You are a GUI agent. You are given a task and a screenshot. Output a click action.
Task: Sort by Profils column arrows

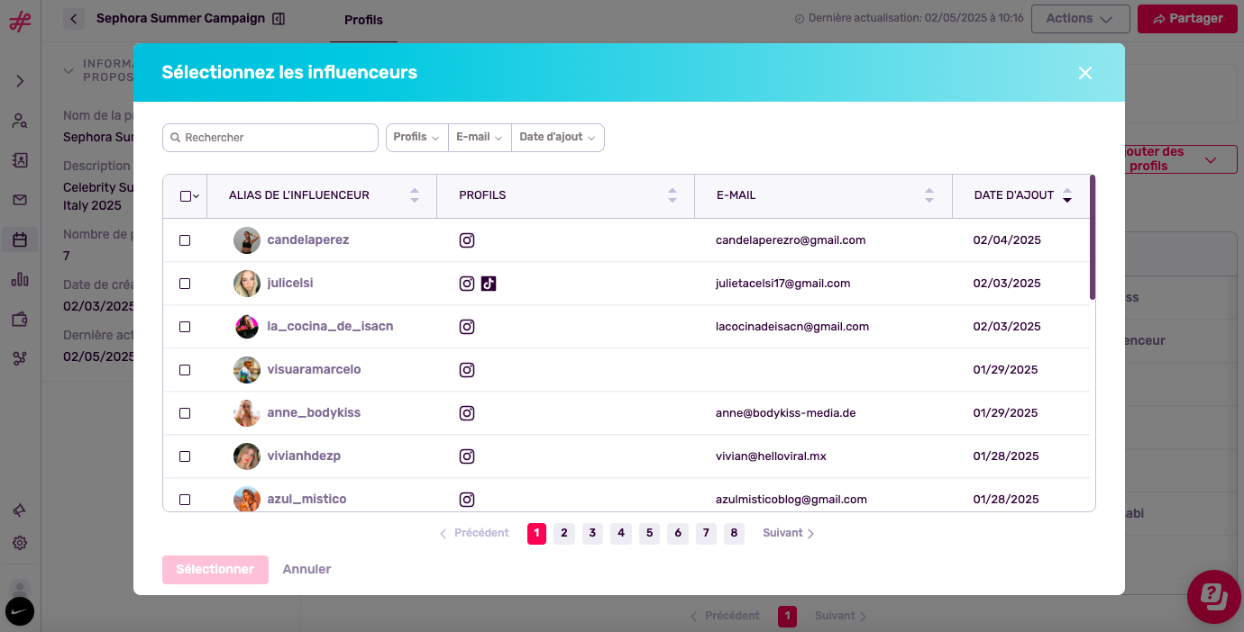pos(672,195)
